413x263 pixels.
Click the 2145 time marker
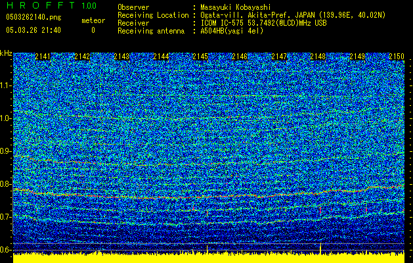[x=200, y=57]
